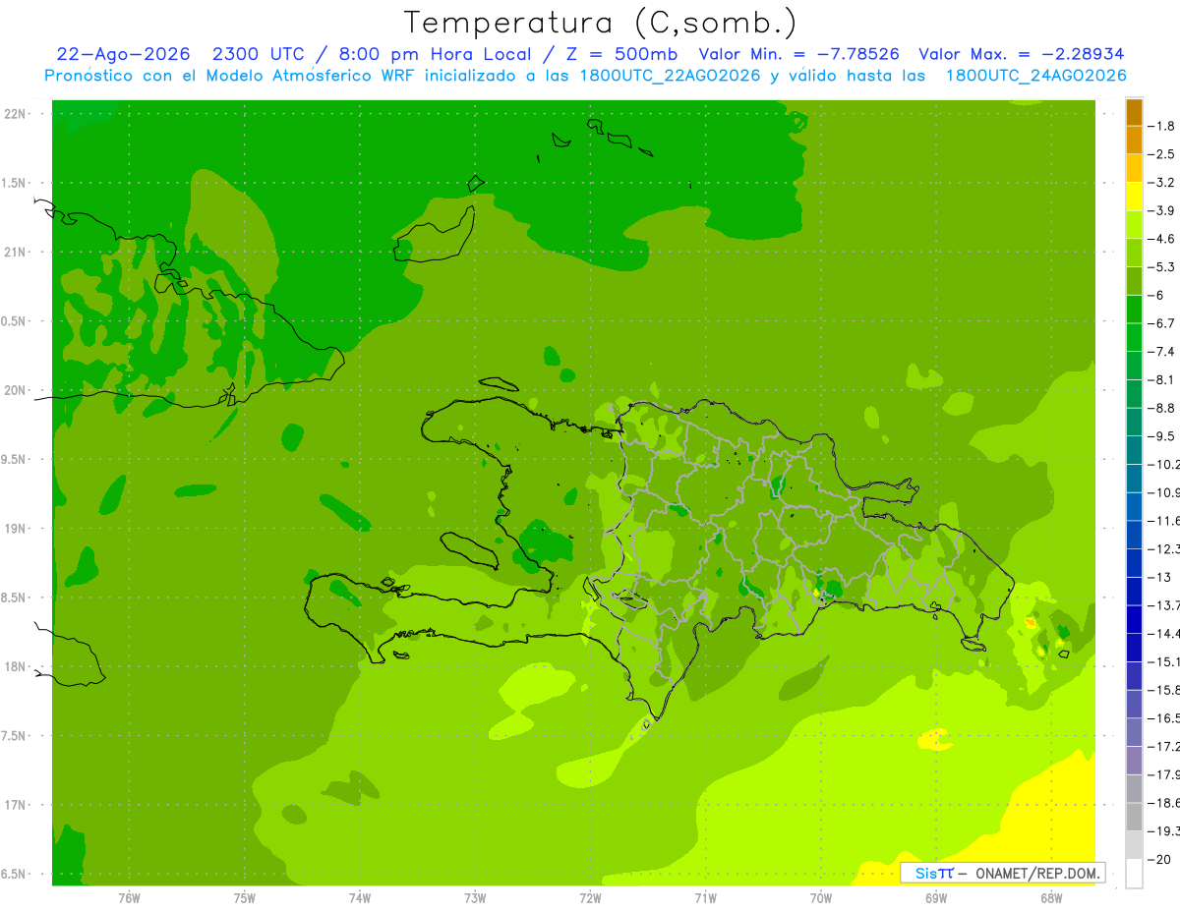Pick the purple swatch between -17.2 and -17.9
The image size is (1180, 911).
(x=1134, y=761)
